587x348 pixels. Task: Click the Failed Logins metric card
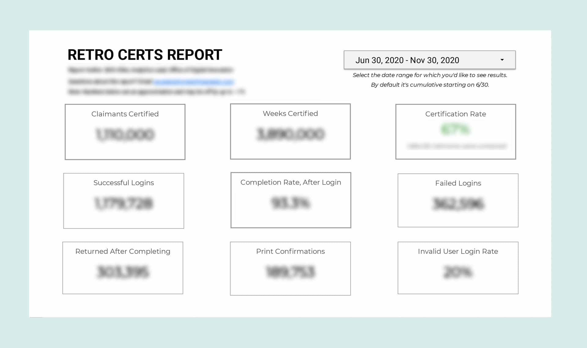point(458,200)
